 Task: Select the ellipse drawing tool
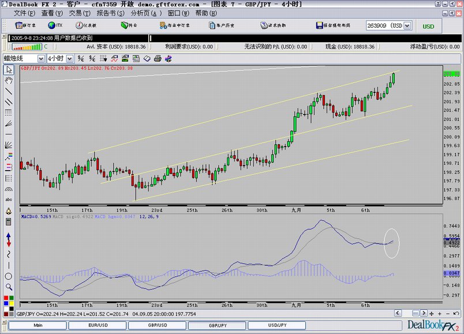[9, 276]
